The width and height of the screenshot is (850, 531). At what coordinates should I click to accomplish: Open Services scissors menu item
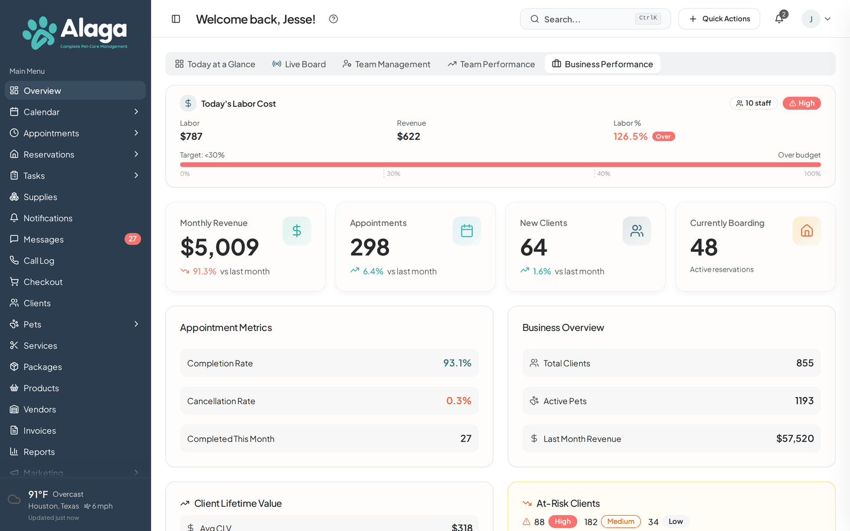75,346
